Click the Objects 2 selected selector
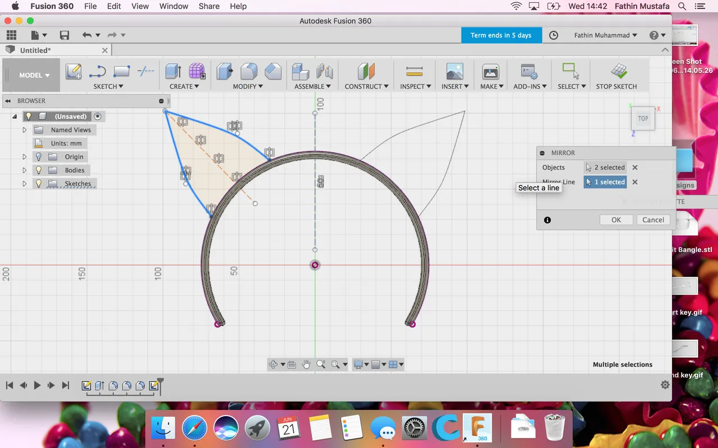Image resolution: width=718 pixels, height=448 pixels. point(605,167)
